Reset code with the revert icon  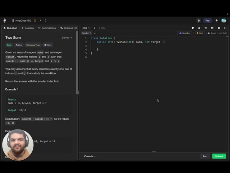click(x=206, y=28)
